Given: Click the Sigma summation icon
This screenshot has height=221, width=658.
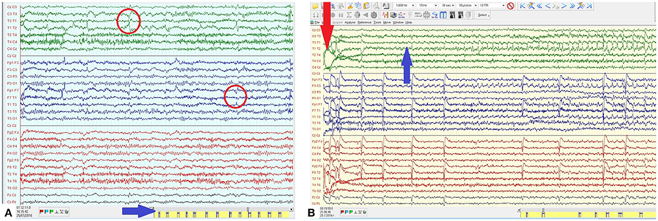Looking at the screenshot, I should [349, 15].
